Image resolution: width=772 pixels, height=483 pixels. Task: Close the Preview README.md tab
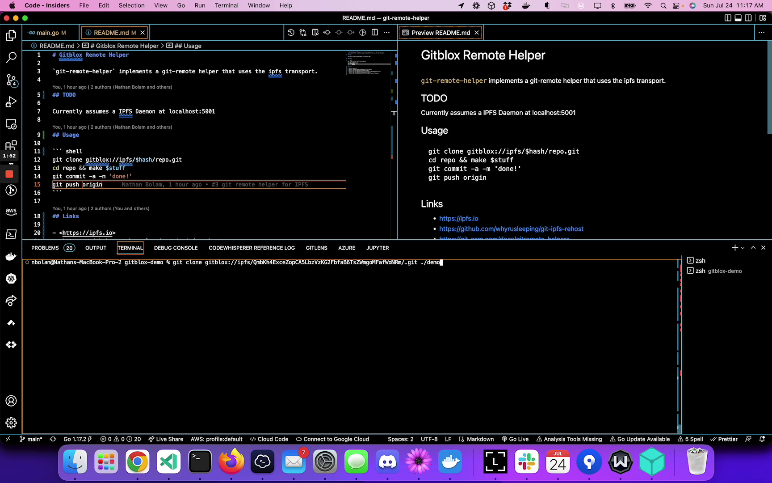coord(477,33)
